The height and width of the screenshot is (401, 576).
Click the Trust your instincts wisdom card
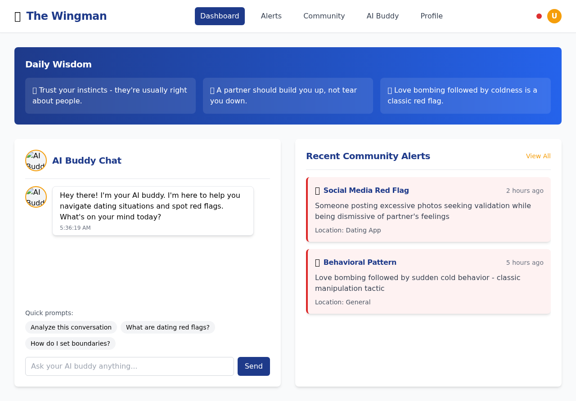click(110, 96)
